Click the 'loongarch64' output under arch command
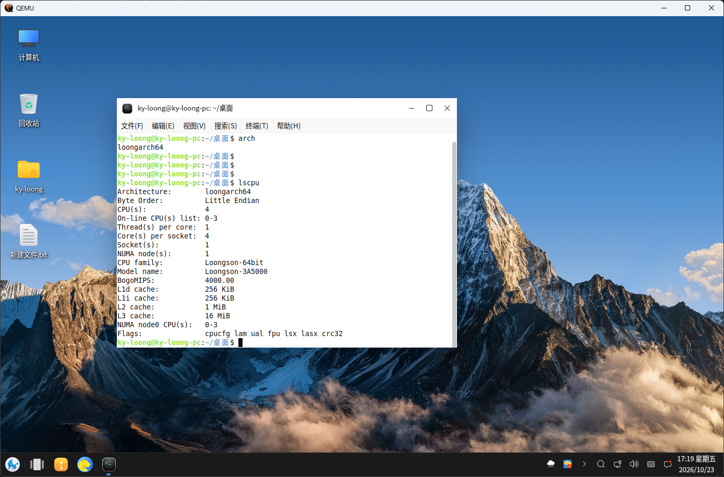The width and height of the screenshot is (724, 477). (140, 147)
